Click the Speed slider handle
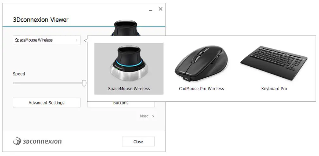 point(84,84)
